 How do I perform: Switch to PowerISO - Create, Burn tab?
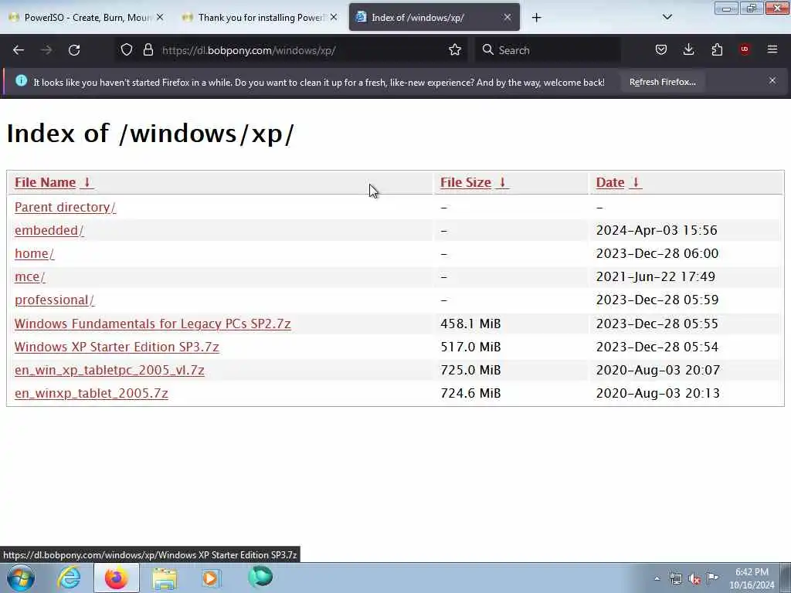[x=87, y=17]
